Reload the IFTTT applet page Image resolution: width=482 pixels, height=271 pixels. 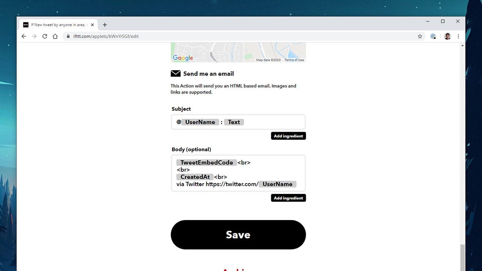pos(45,36)
